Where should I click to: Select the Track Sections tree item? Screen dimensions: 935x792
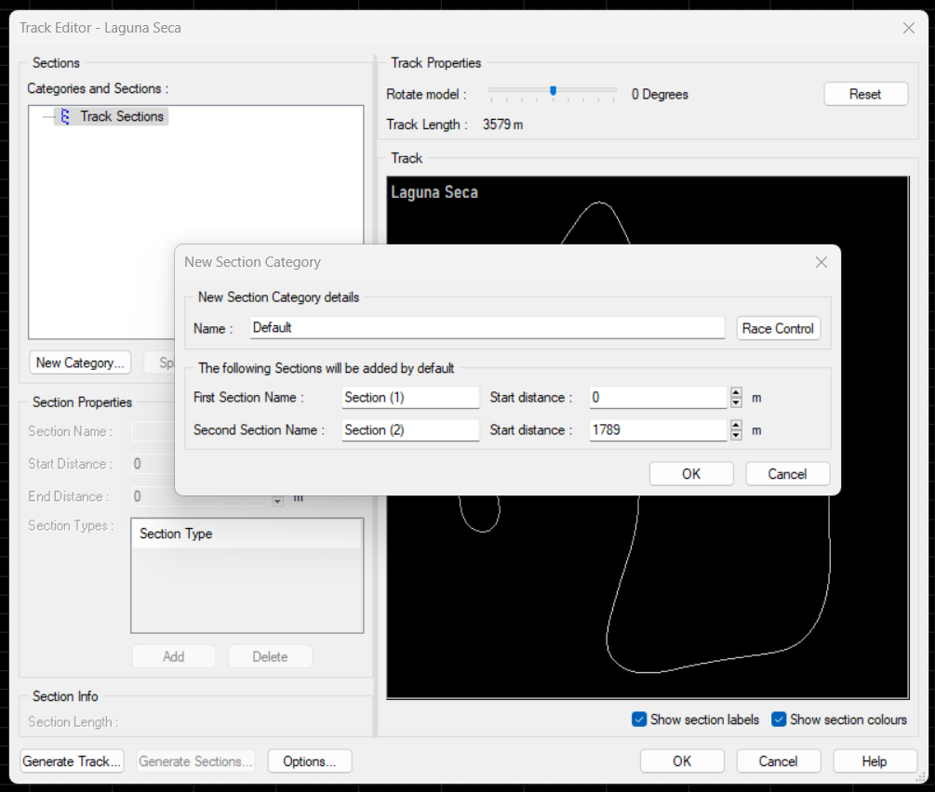click(x=121, y=116)
